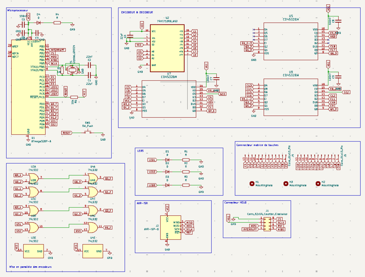
Task: Click the AVR-ISP block title
Action: click(x=142, y=203)
